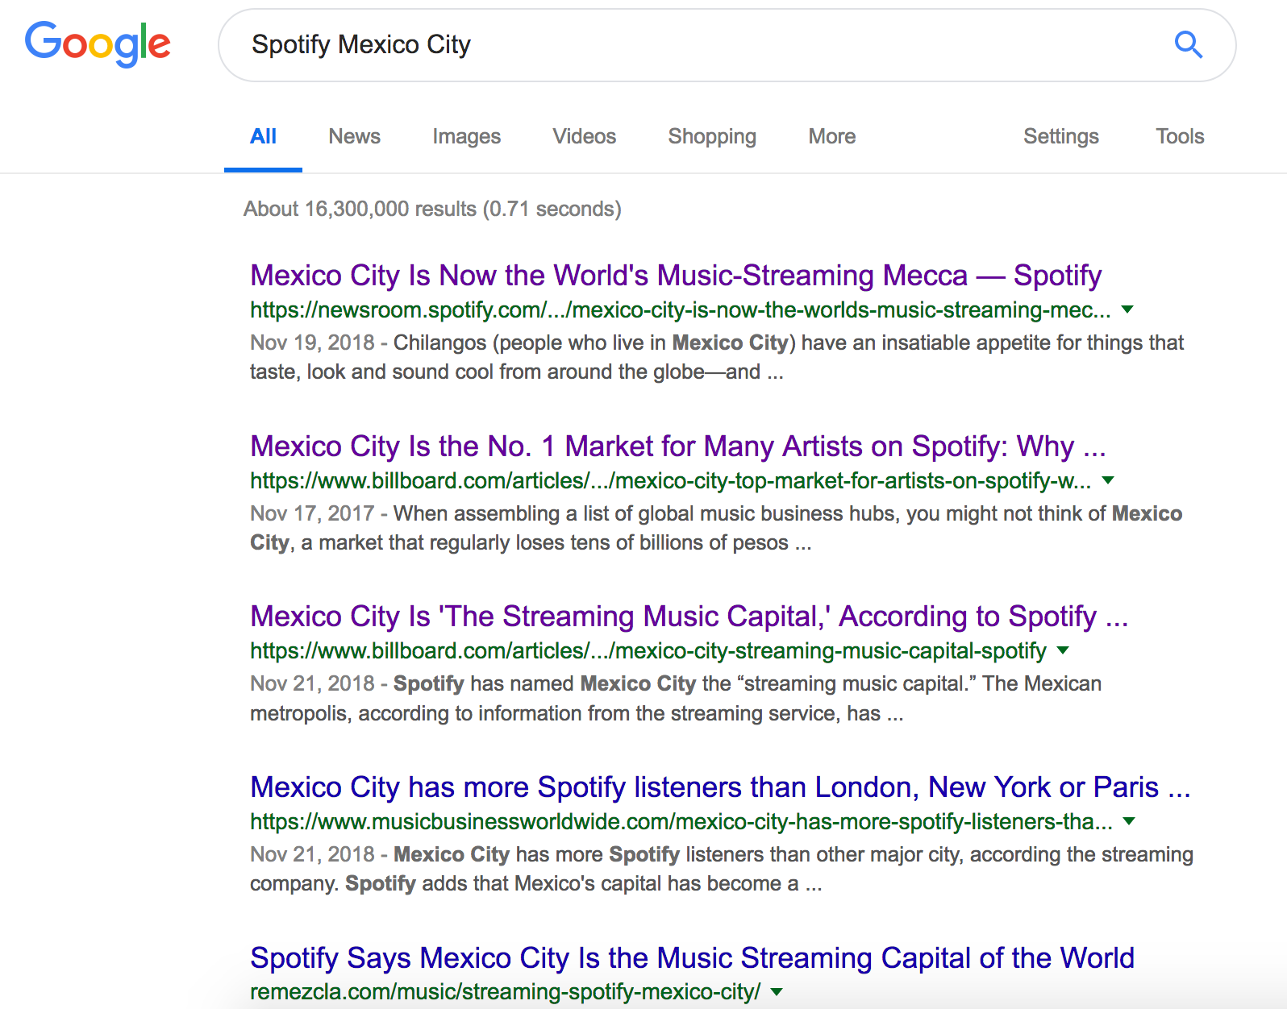Open 'The Streaming Music Capital' Billboard result
This screenshot has width=1287, height=1009.
(x=689, y=617)
